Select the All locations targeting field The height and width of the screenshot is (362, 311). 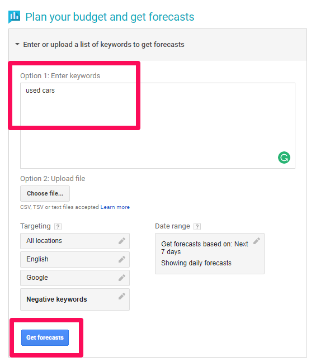pos(75,241)
